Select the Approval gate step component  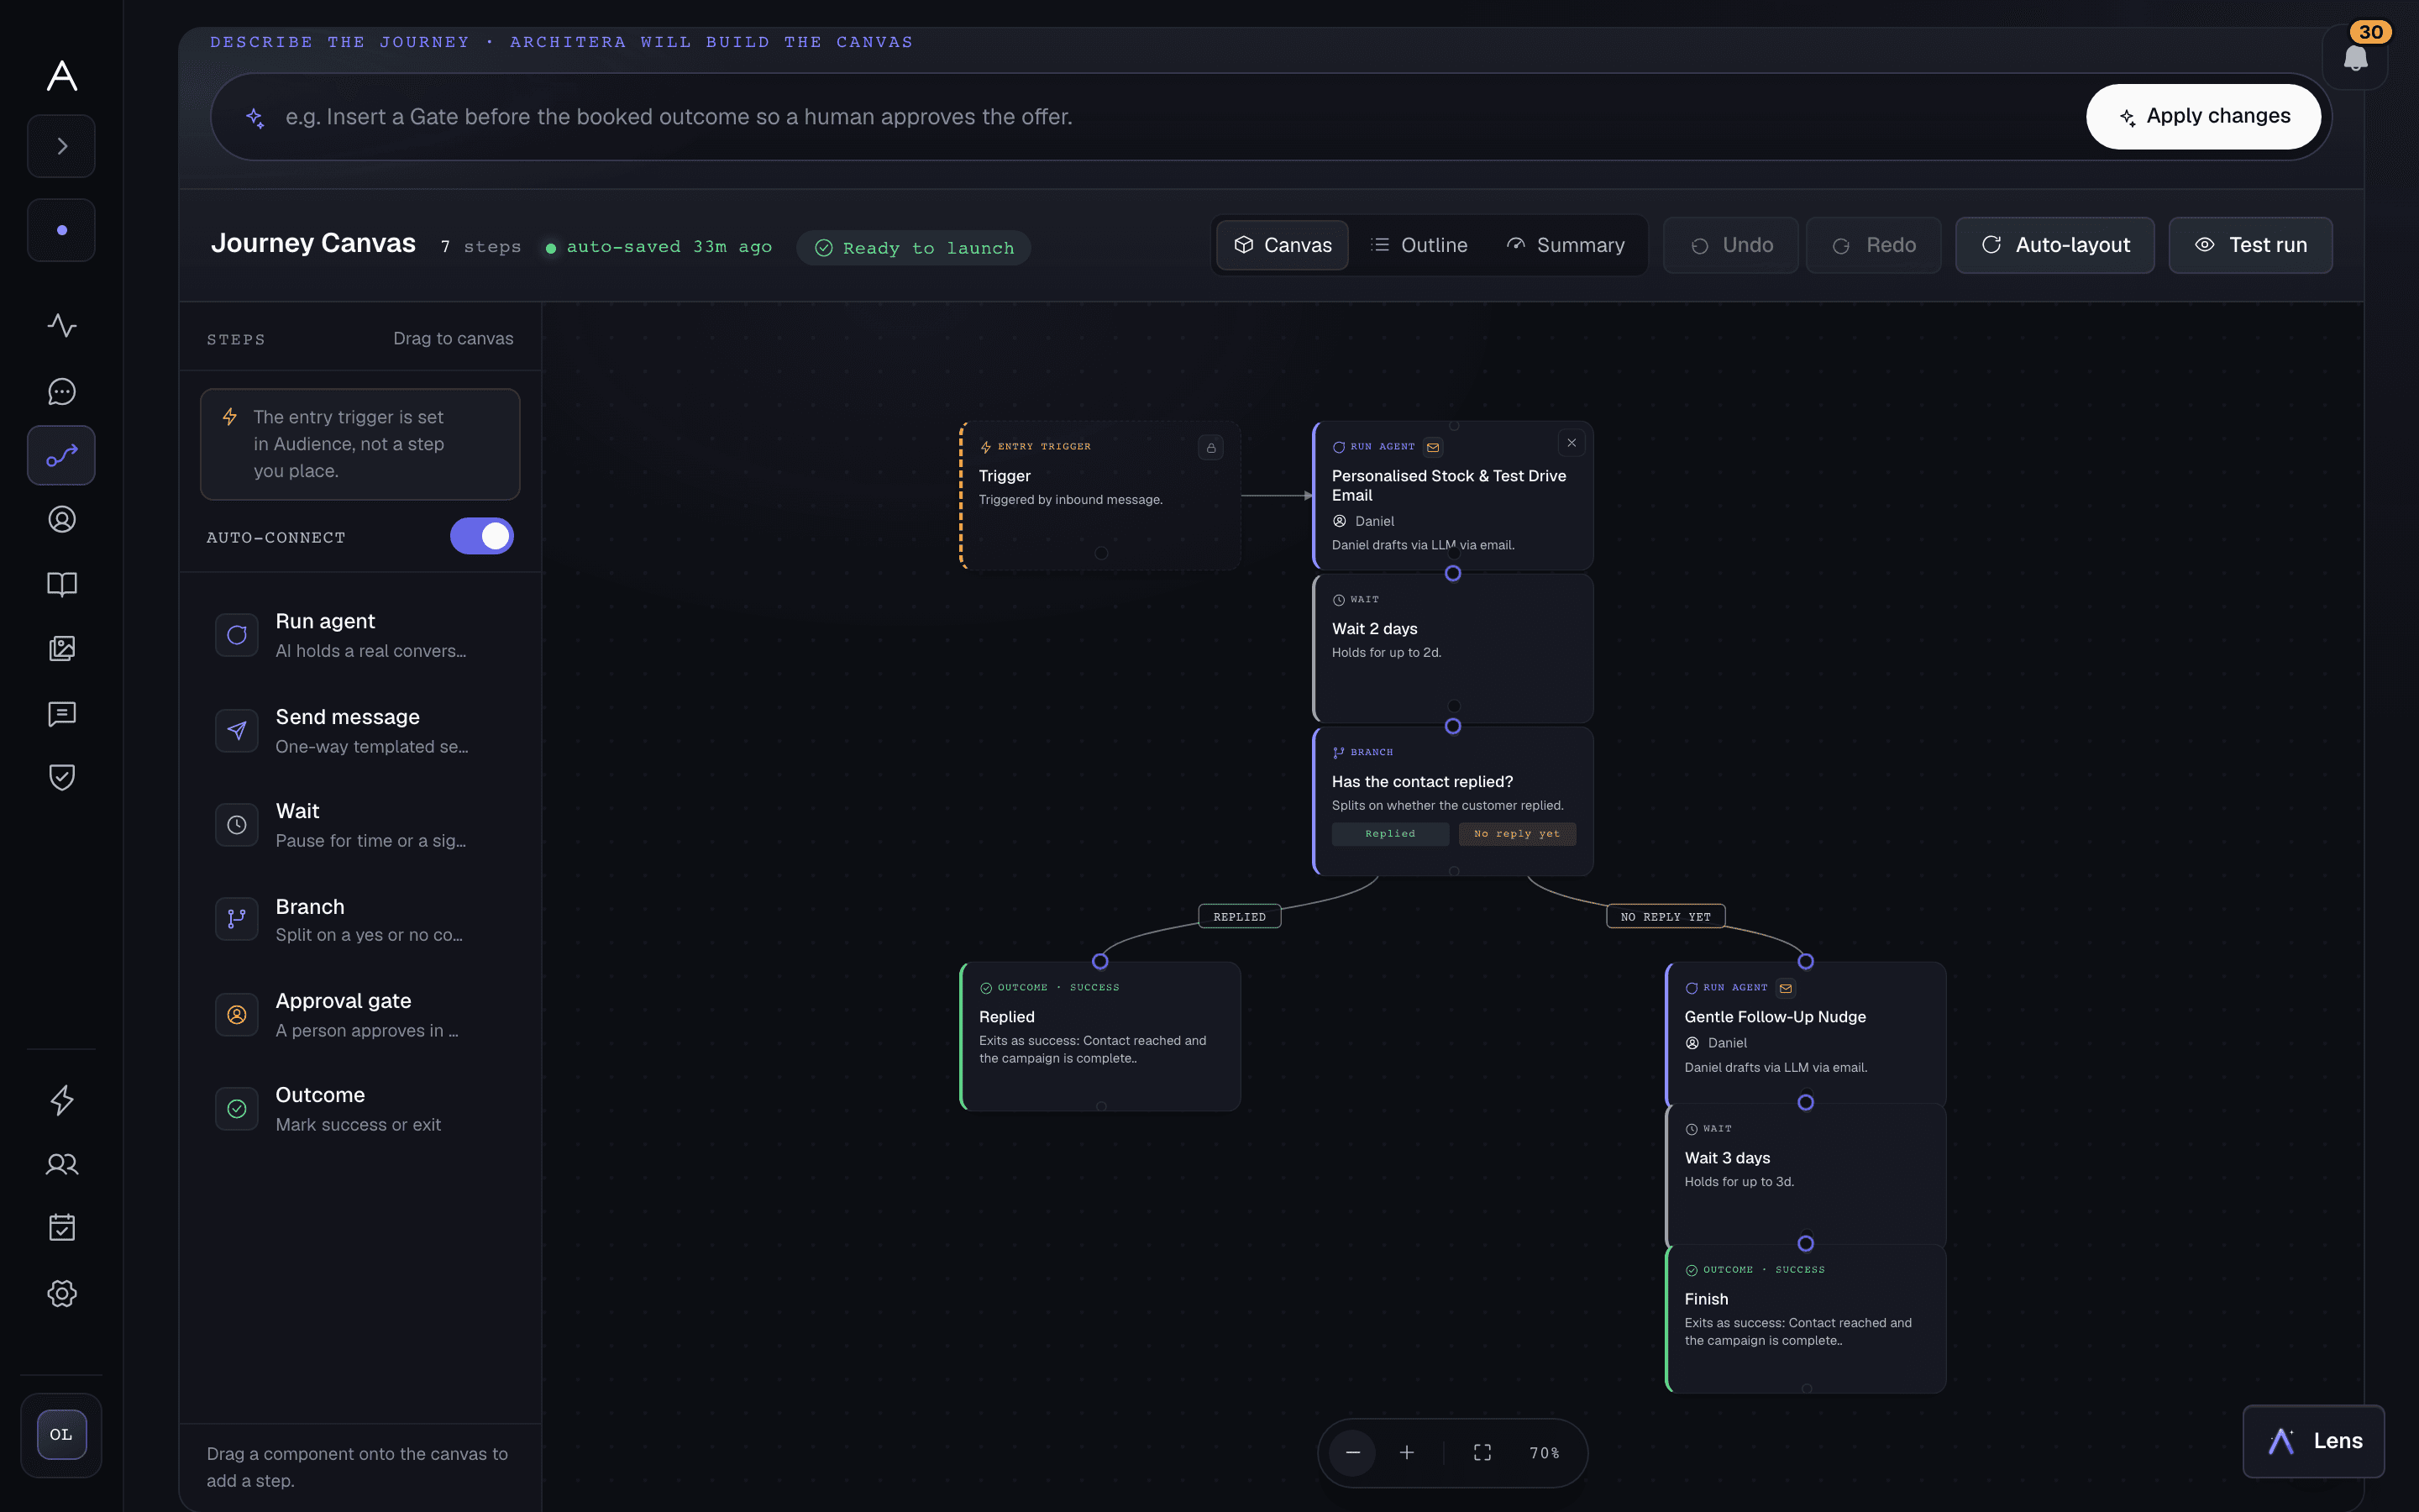coord(361,1014)
